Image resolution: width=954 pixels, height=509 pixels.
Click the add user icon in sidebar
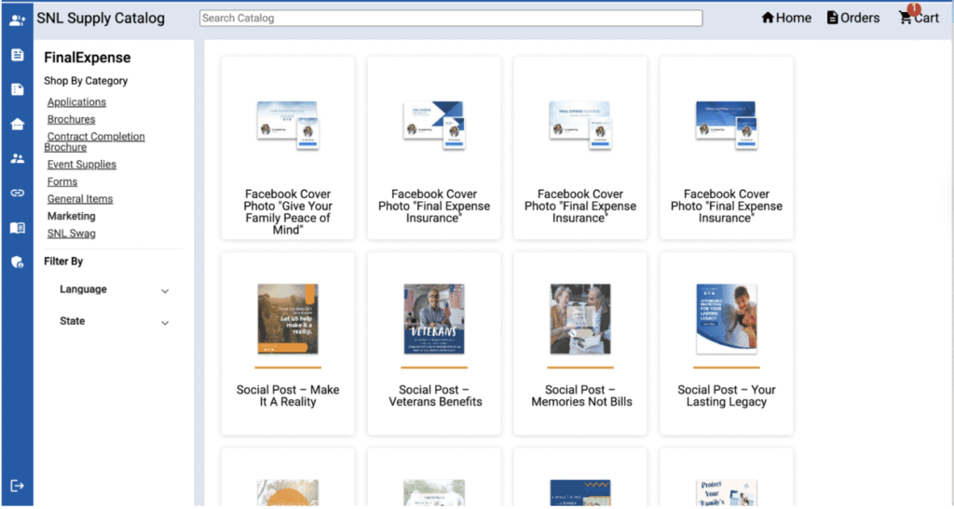coord(17,20)
